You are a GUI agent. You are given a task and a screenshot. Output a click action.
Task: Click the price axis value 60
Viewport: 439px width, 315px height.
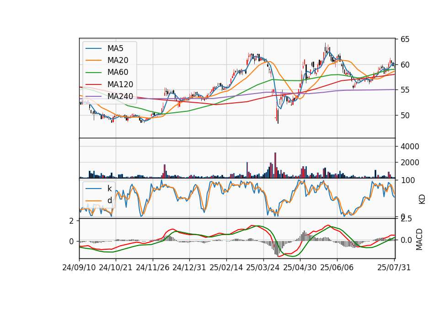tap(405, 65)
